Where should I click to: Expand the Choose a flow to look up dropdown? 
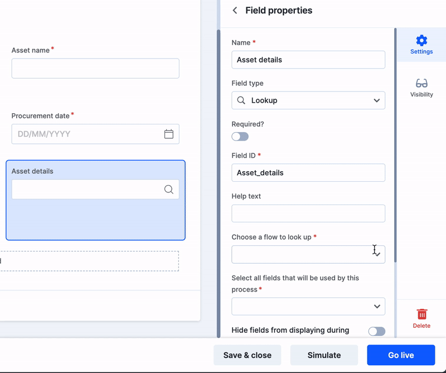coord(308,254)
